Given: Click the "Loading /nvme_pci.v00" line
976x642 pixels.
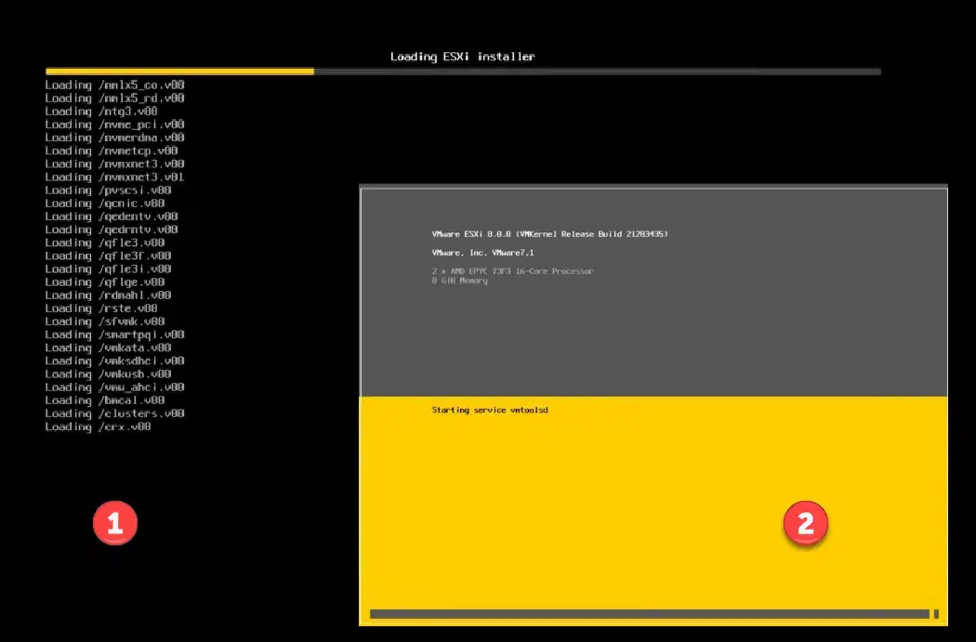Looking at the screenshot, I should tap(114, 124).
